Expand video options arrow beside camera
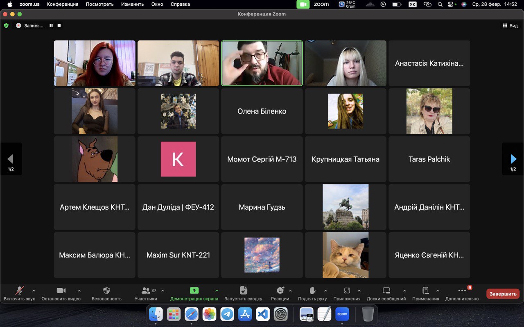The height and width of the screenshot is (327, 524). click(79, 291)
